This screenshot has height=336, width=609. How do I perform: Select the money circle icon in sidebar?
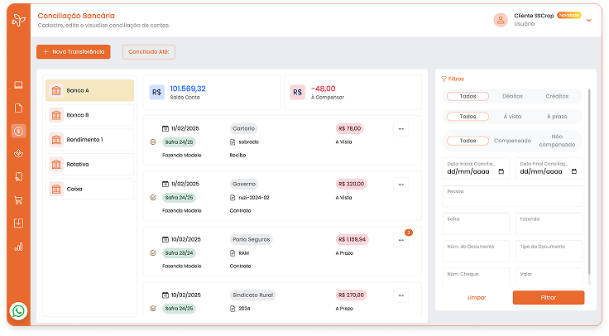(18, 131)
